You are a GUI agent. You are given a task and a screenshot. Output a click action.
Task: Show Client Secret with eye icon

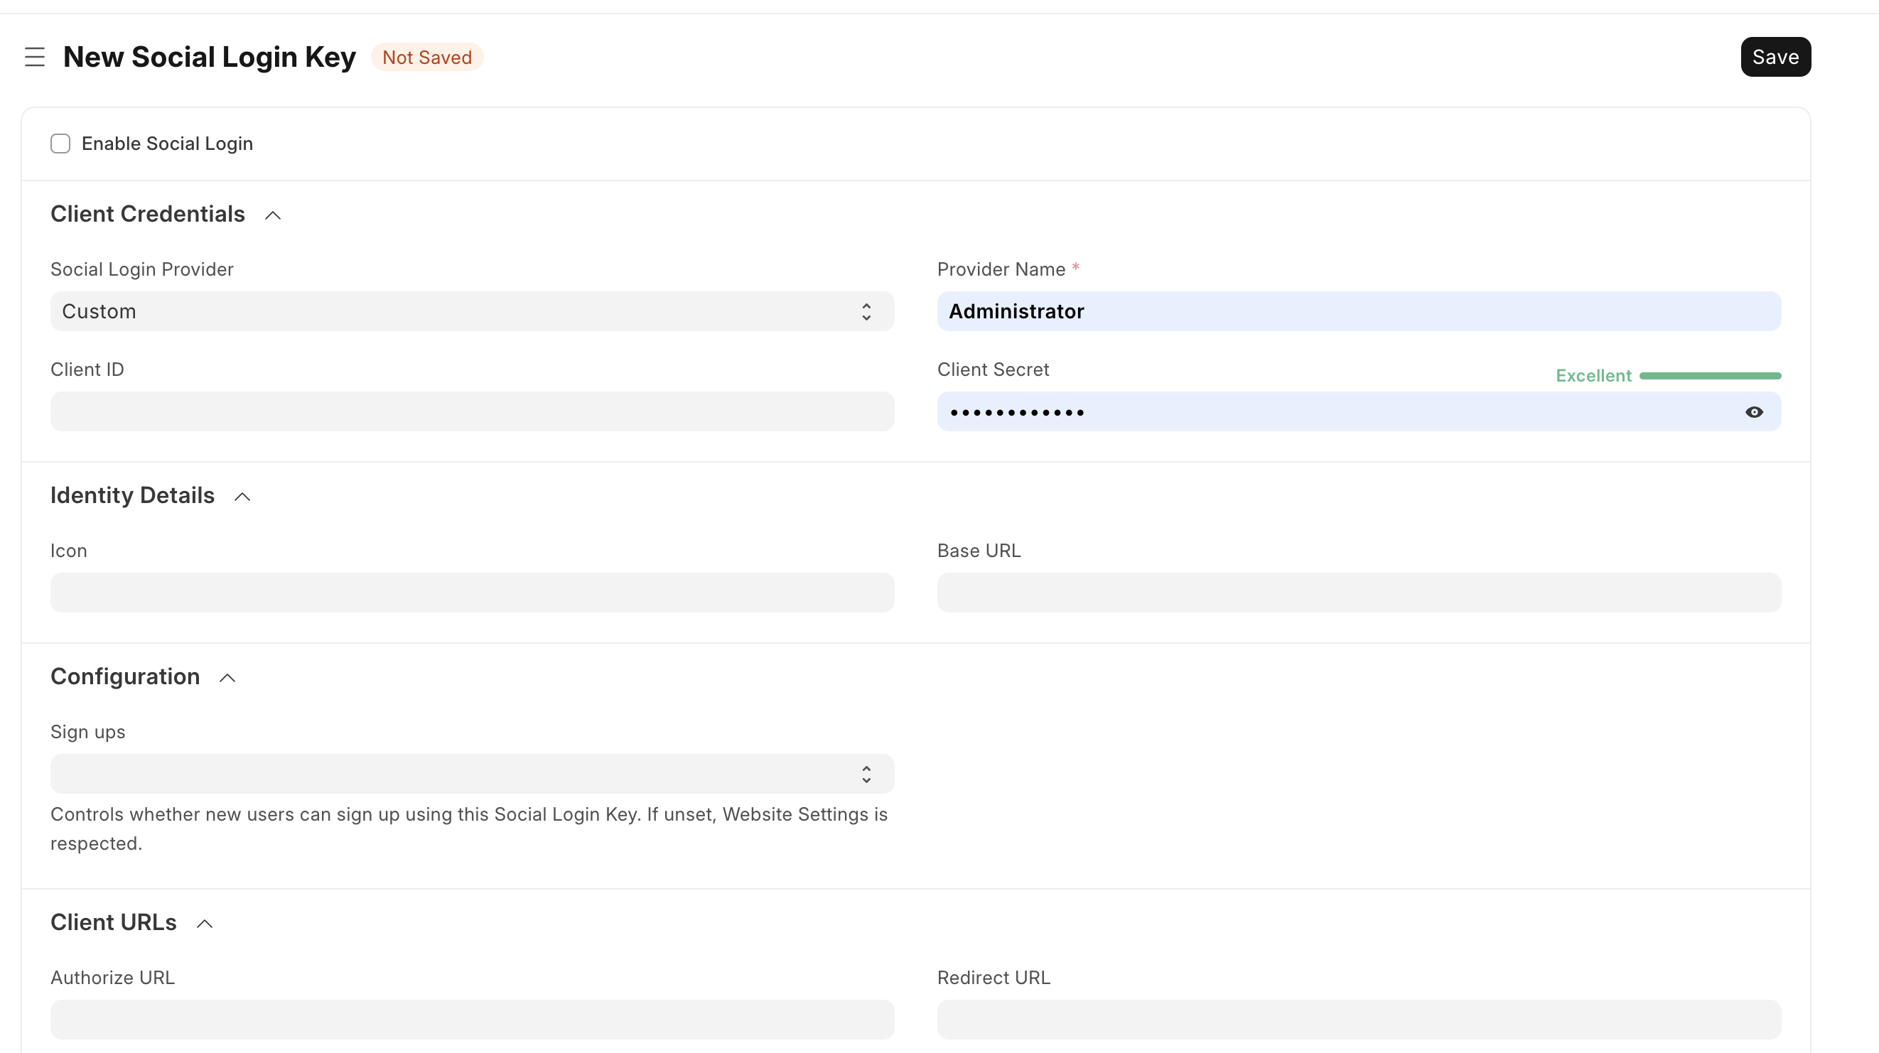pos(1753,412)
